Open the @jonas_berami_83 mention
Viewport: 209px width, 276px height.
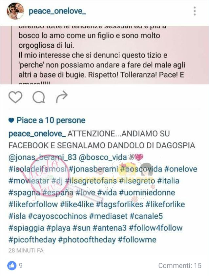click(43, 157)
